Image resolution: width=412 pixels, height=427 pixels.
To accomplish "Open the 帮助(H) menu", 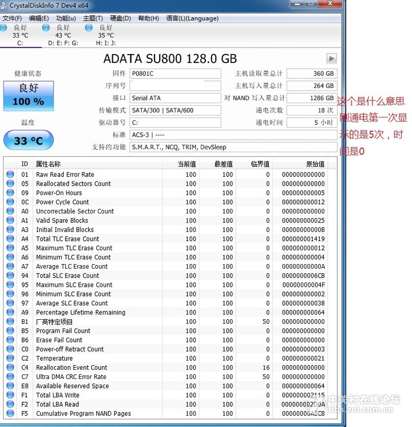I will click(148, 18).
